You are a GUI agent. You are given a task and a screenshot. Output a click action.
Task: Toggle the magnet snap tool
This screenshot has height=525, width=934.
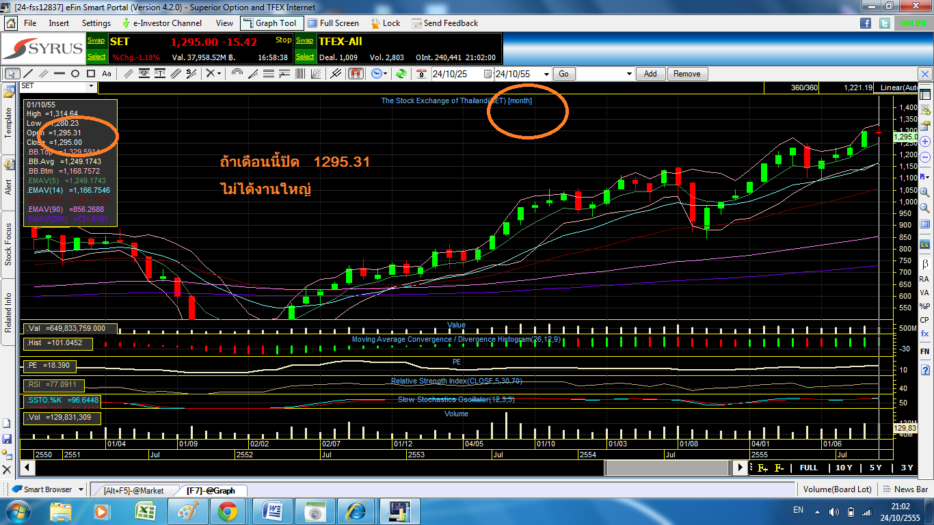[x=355, y=74]
